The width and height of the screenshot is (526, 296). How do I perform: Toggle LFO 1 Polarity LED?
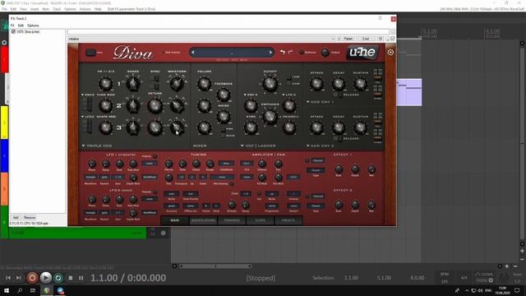tap(155, 156)
